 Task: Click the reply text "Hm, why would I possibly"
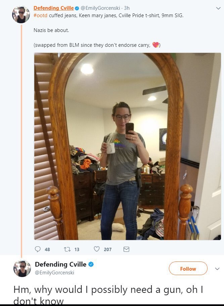(x=70, y=290)
